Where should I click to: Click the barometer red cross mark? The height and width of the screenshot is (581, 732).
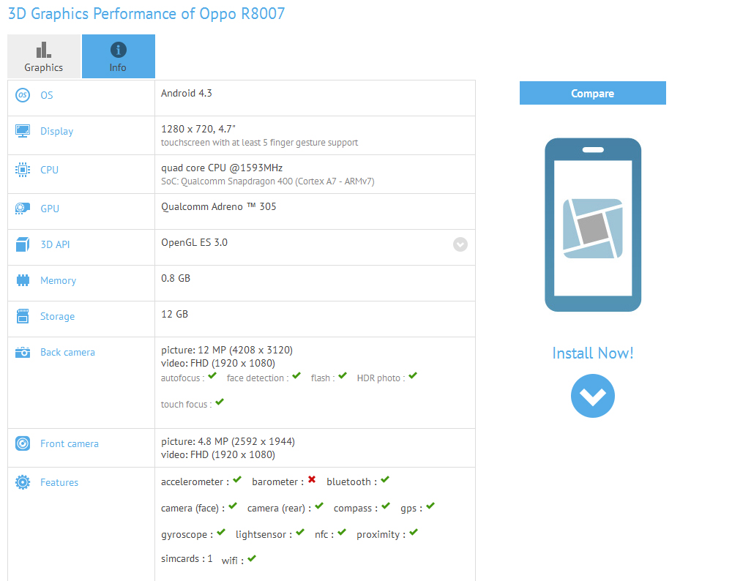tap(312, 479)
